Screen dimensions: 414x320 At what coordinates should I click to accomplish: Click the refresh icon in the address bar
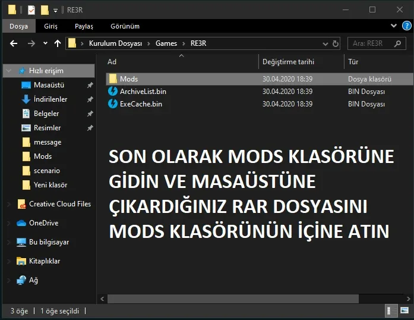336,43
